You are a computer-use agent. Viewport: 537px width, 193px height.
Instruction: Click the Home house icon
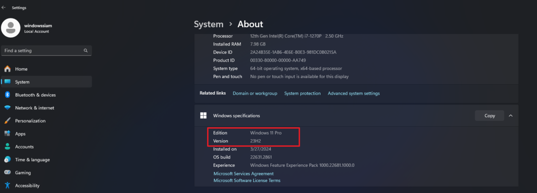(7, 69)
